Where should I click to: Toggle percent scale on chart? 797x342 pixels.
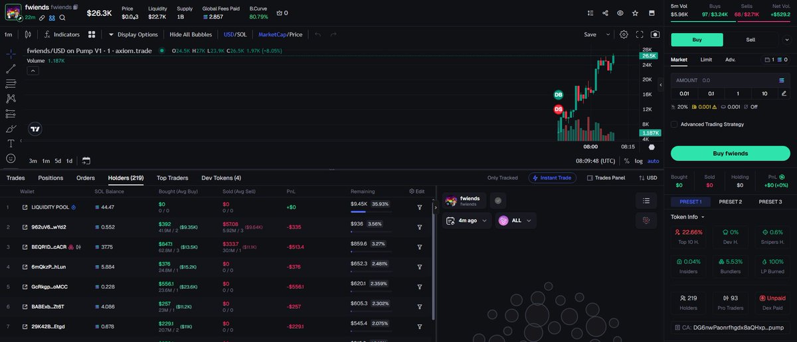[x=625, y=161]
